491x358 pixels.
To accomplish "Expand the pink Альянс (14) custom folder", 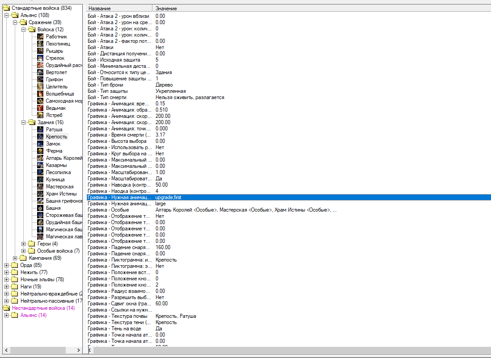I will pyautogui.click(x=6, y=316).
